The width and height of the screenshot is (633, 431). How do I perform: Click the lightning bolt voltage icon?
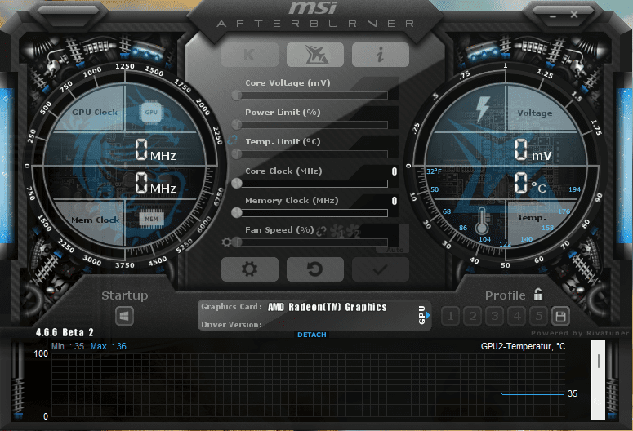click(483, 109)
